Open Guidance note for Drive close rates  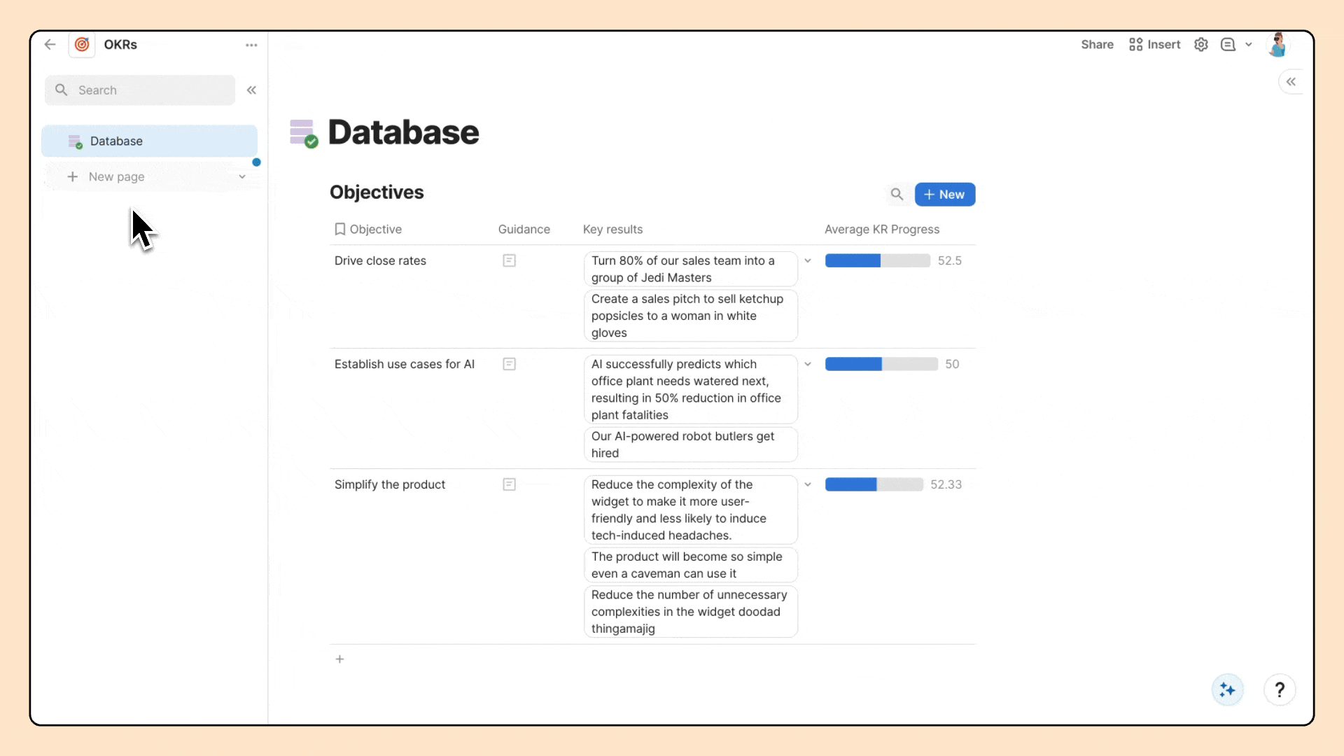[509, 260]
